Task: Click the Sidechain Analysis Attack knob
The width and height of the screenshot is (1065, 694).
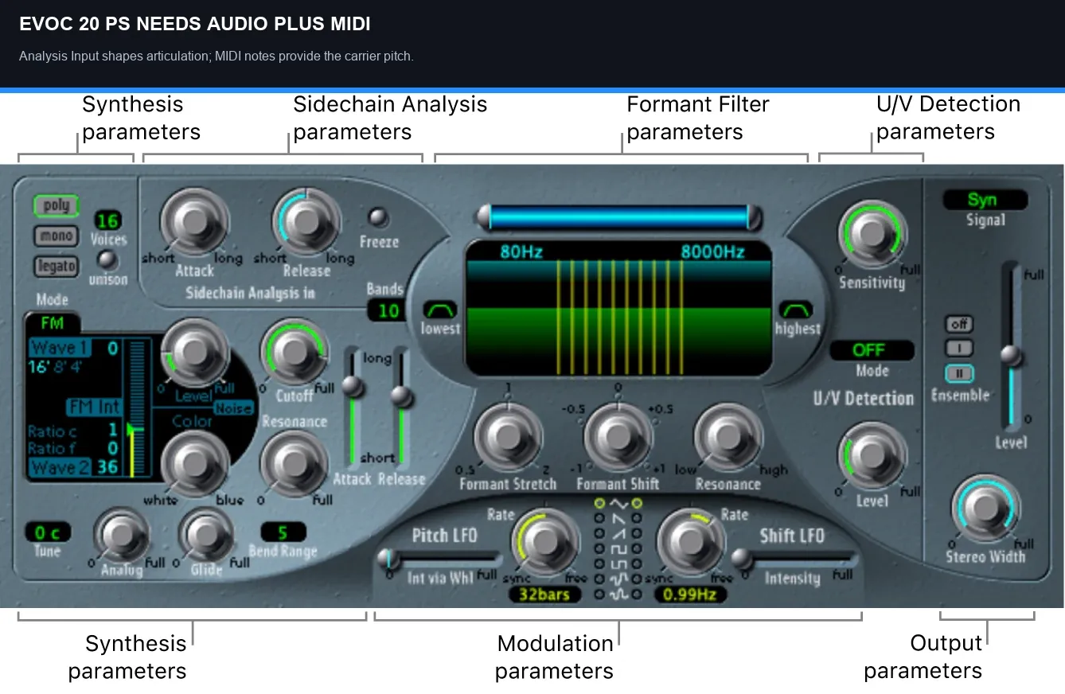Action: pos(194,224)
